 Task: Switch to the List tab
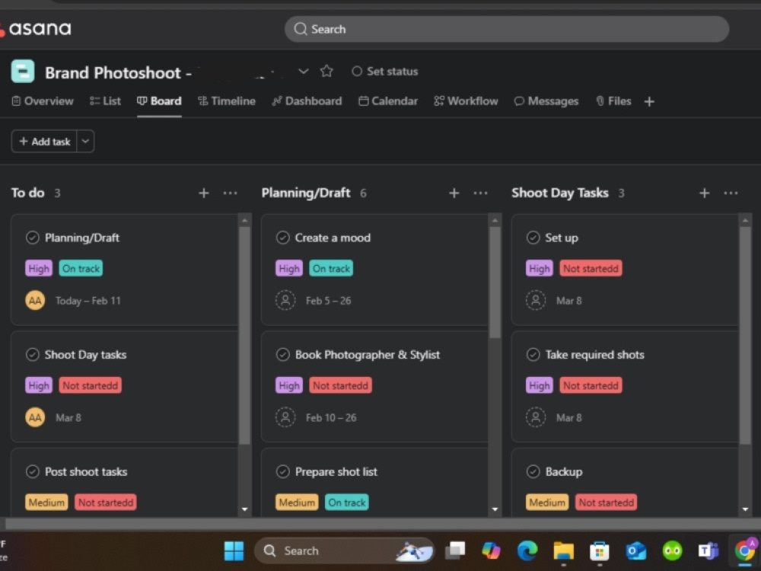pos(105,101)
